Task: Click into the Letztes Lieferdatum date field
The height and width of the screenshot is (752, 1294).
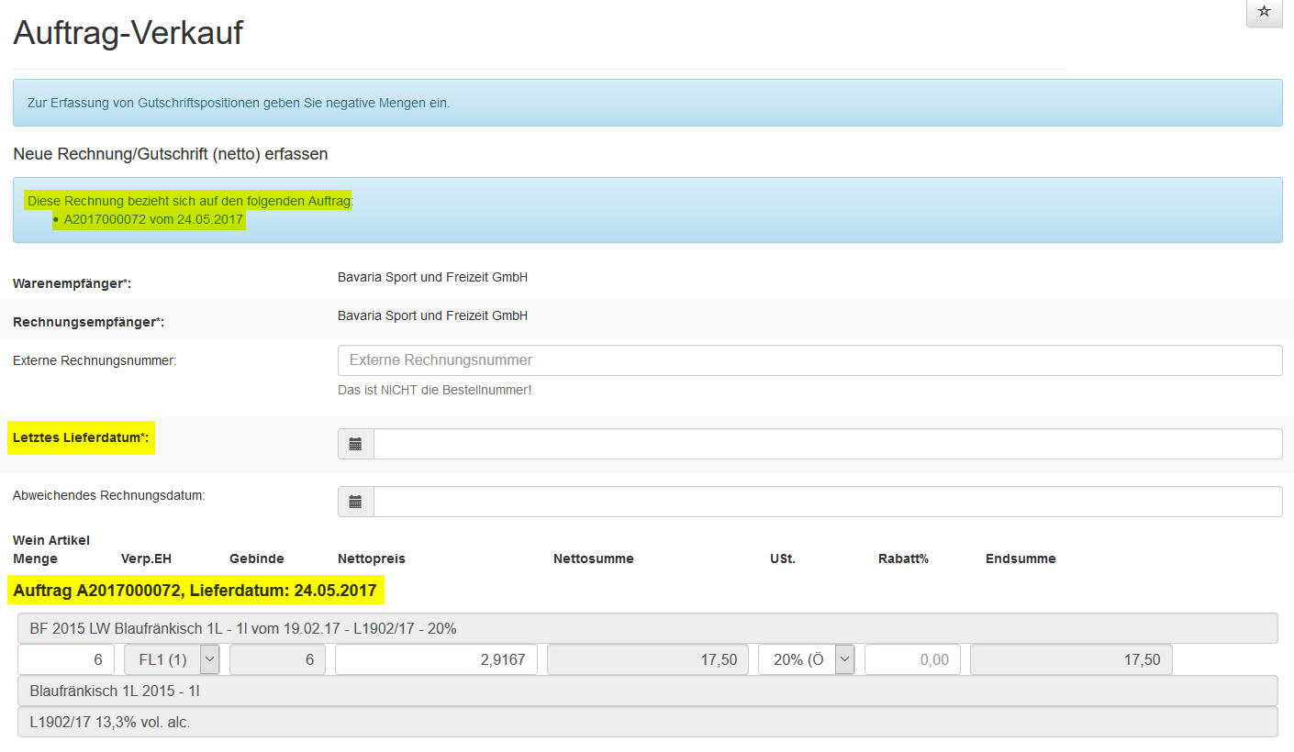Action: pos(827,444)
